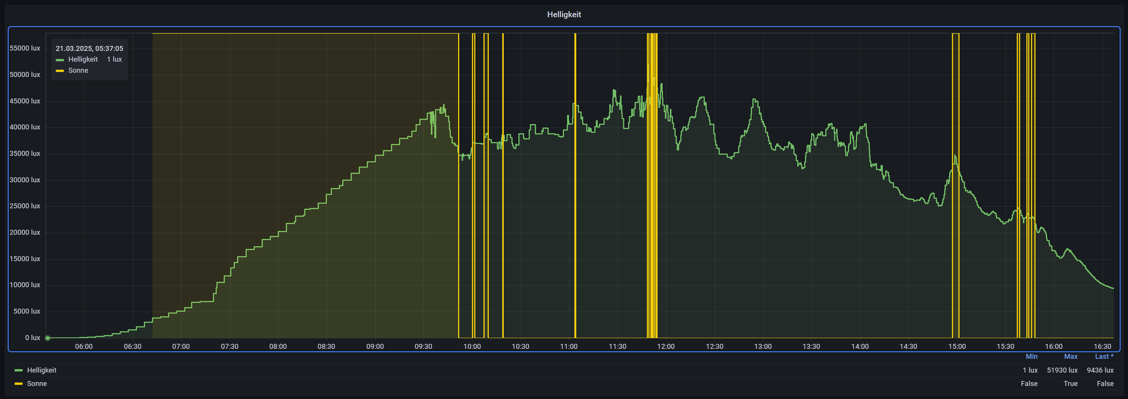This screenshot has height=399, width=1128.
Task: Toggle Helligkeit series visibility in bottom legend
Action: tap(41, 370)
